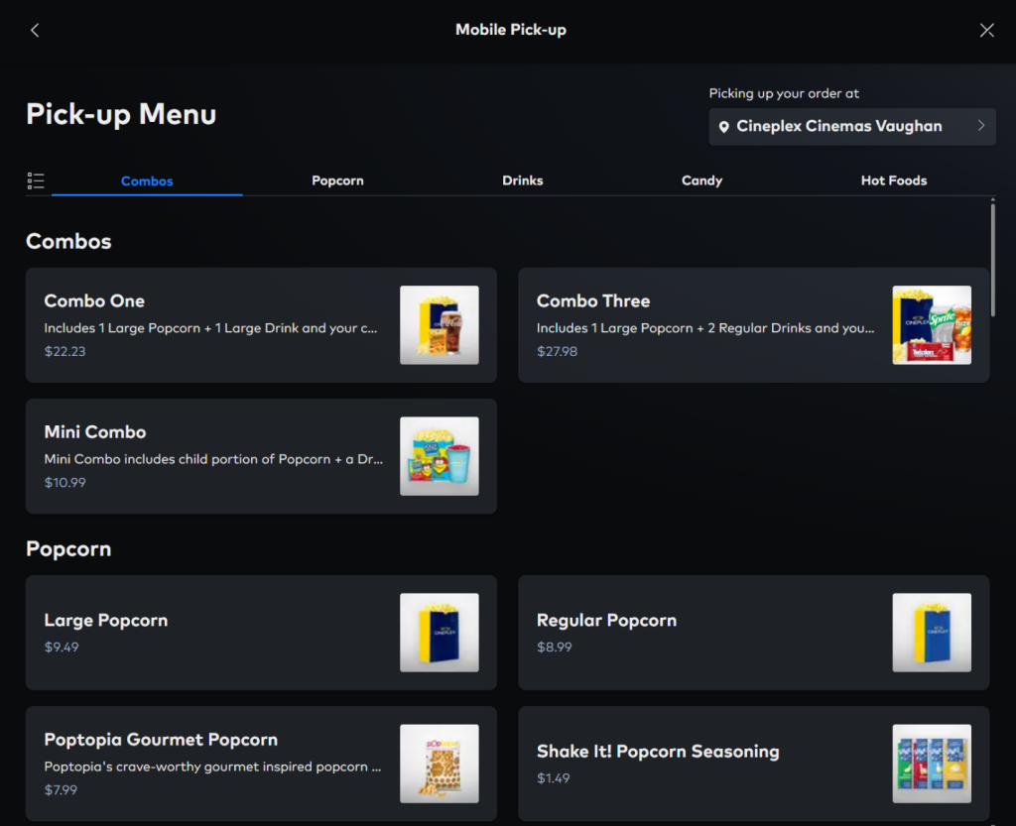This screenshot has width=1016, height=826.
Task: Click the Combo Three product image
Action: [x=931, y=325]
